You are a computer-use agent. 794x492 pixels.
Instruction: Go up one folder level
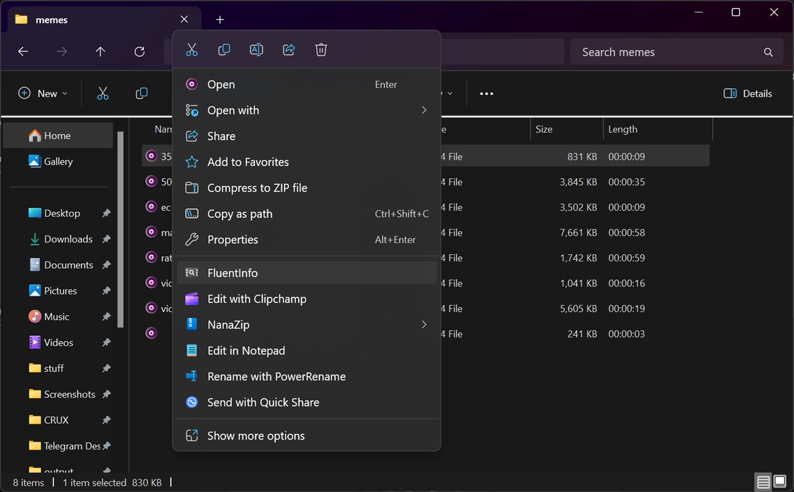(x=101, y=52)
